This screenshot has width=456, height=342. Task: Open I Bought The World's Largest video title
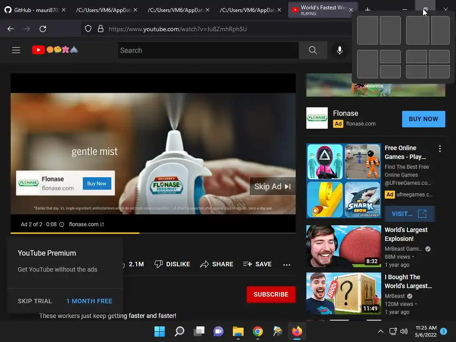pos(408,281)
